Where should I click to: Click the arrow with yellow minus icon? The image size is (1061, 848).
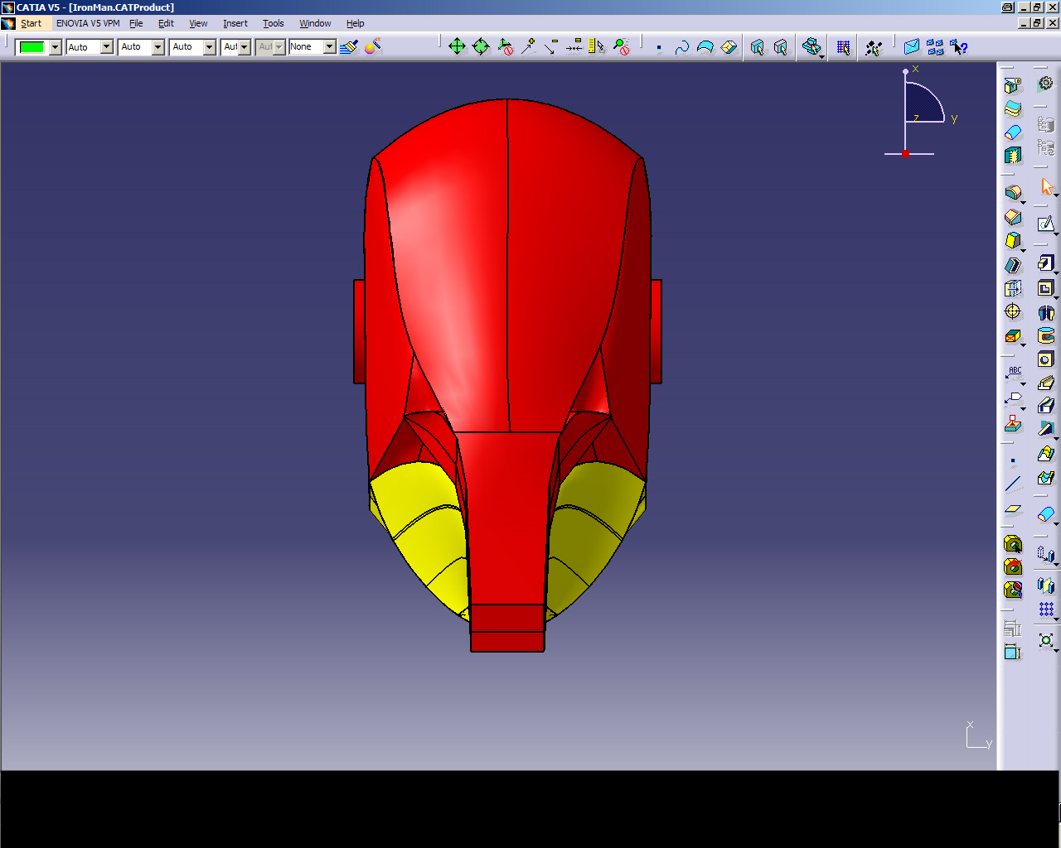[551, 47]
